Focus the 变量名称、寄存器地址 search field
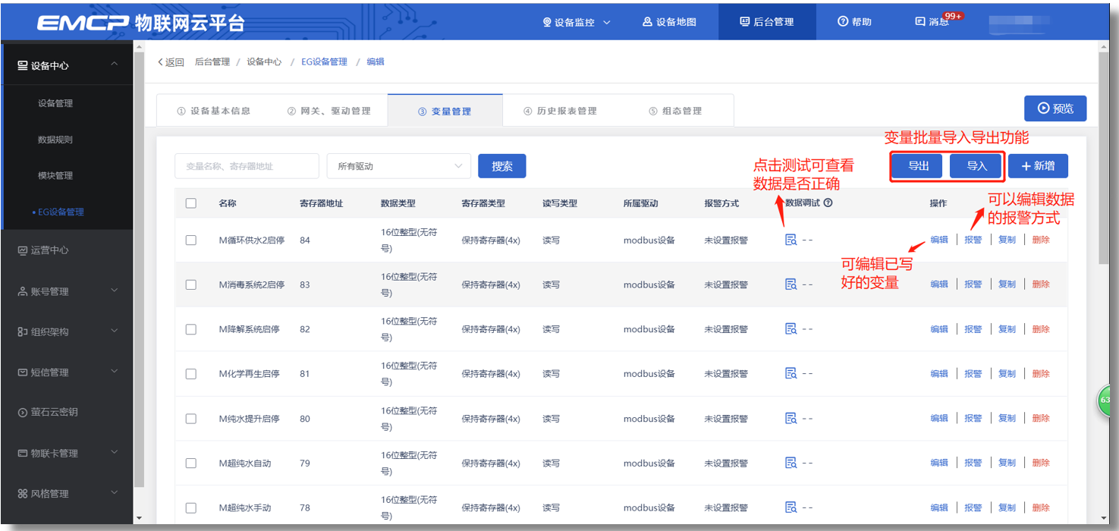The image size is (1119, 531). click(247, 166)
